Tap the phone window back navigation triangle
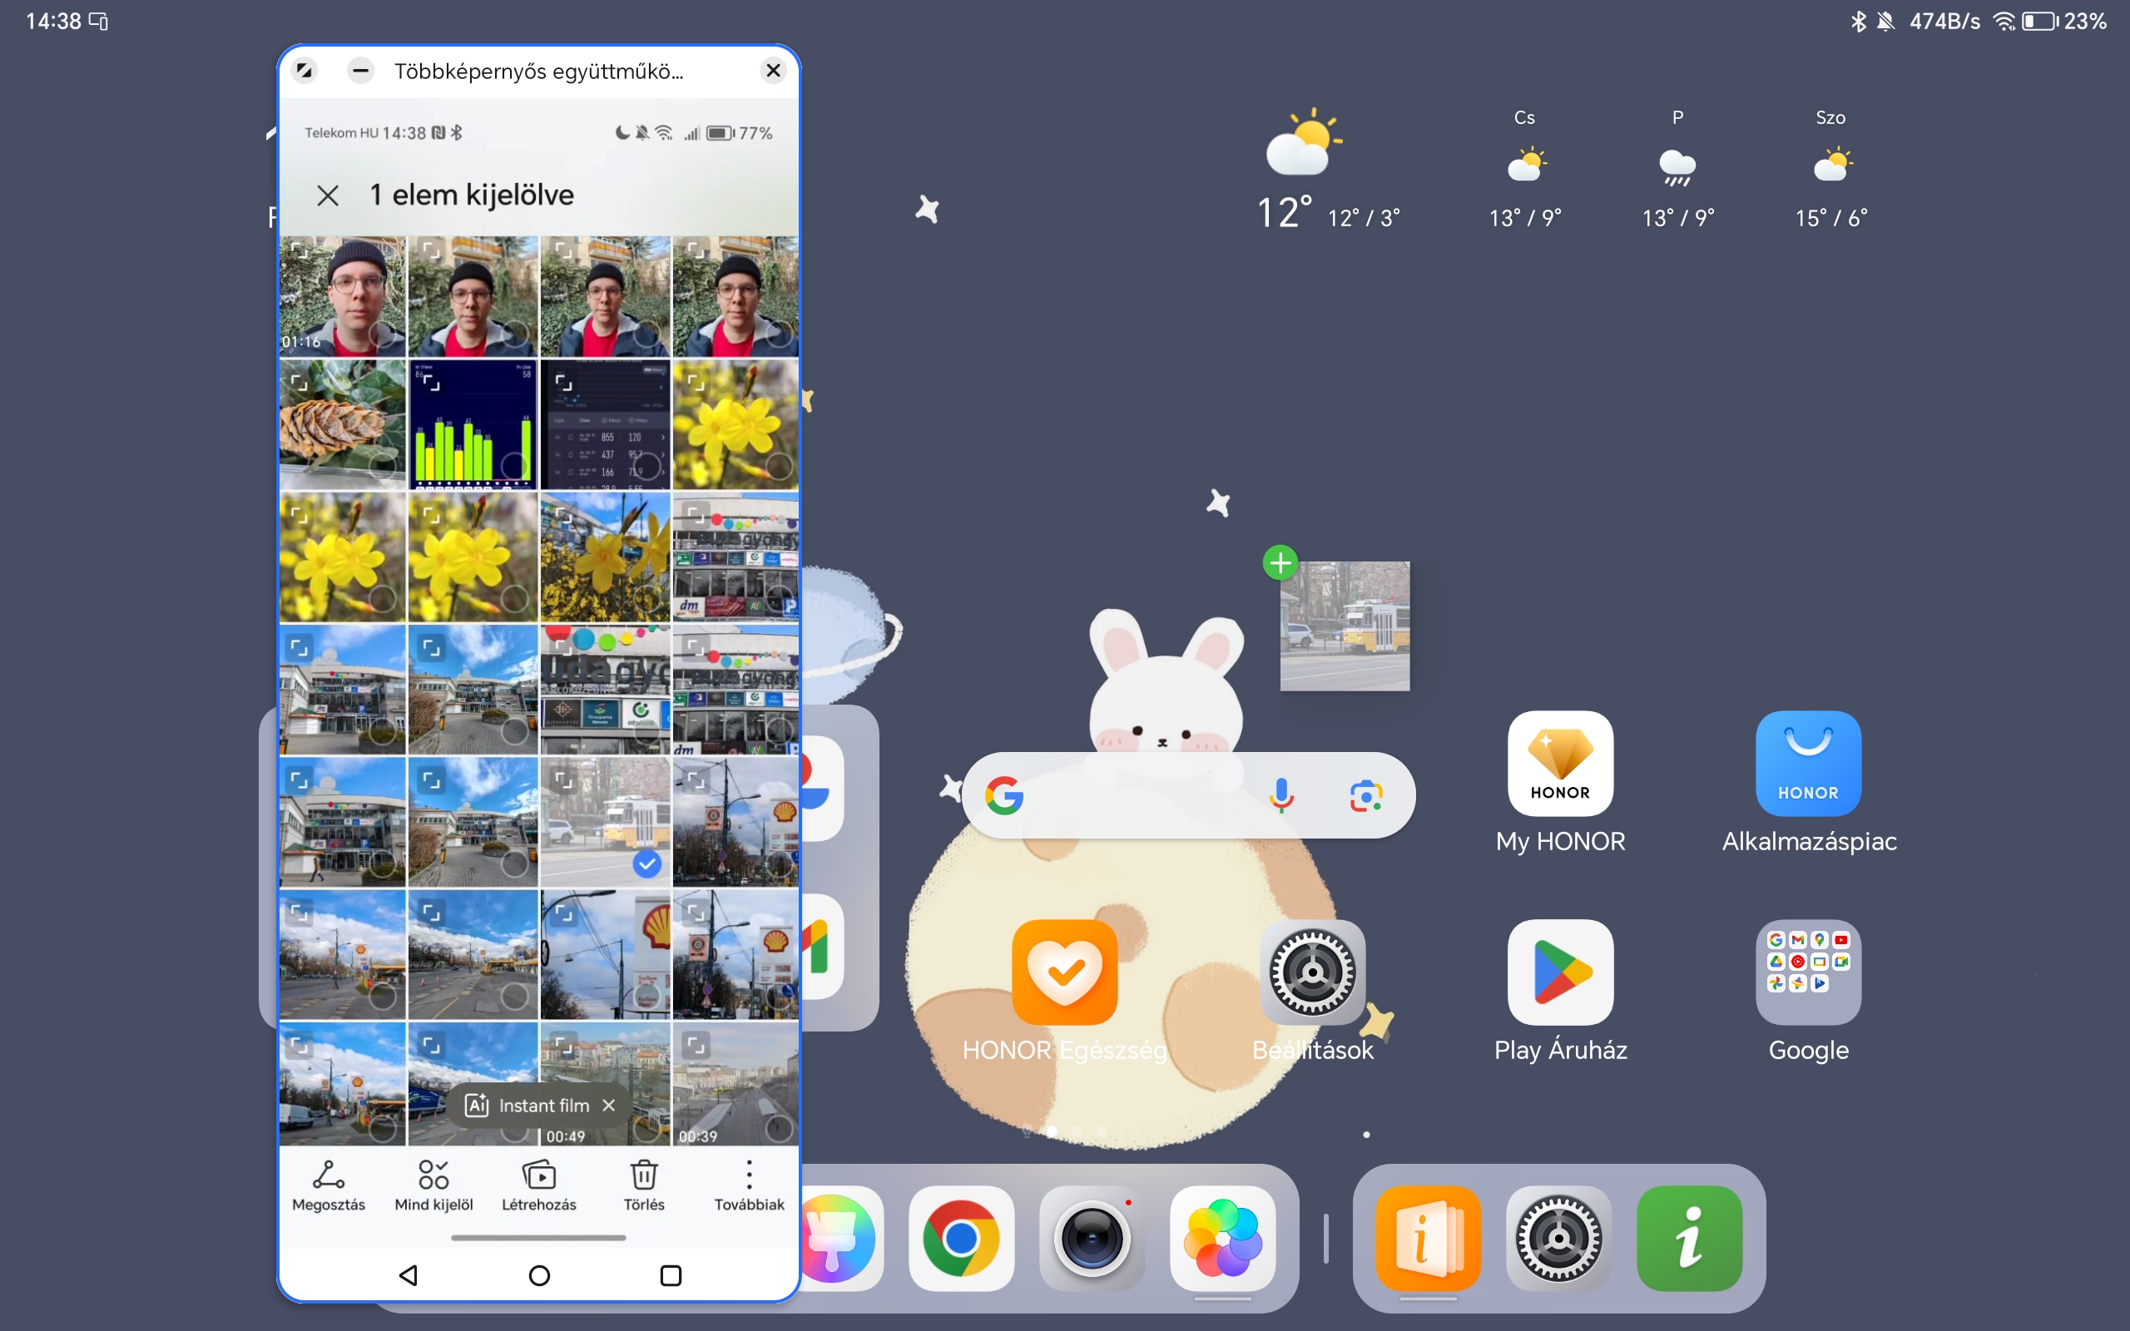Image resolution: width=2130 pixels, height=1331 pixels. (408, 1274)
